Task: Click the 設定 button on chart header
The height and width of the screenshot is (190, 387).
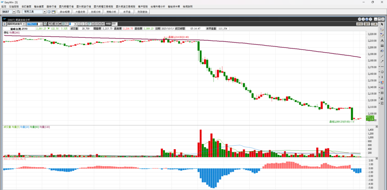Action: [359, 24]
